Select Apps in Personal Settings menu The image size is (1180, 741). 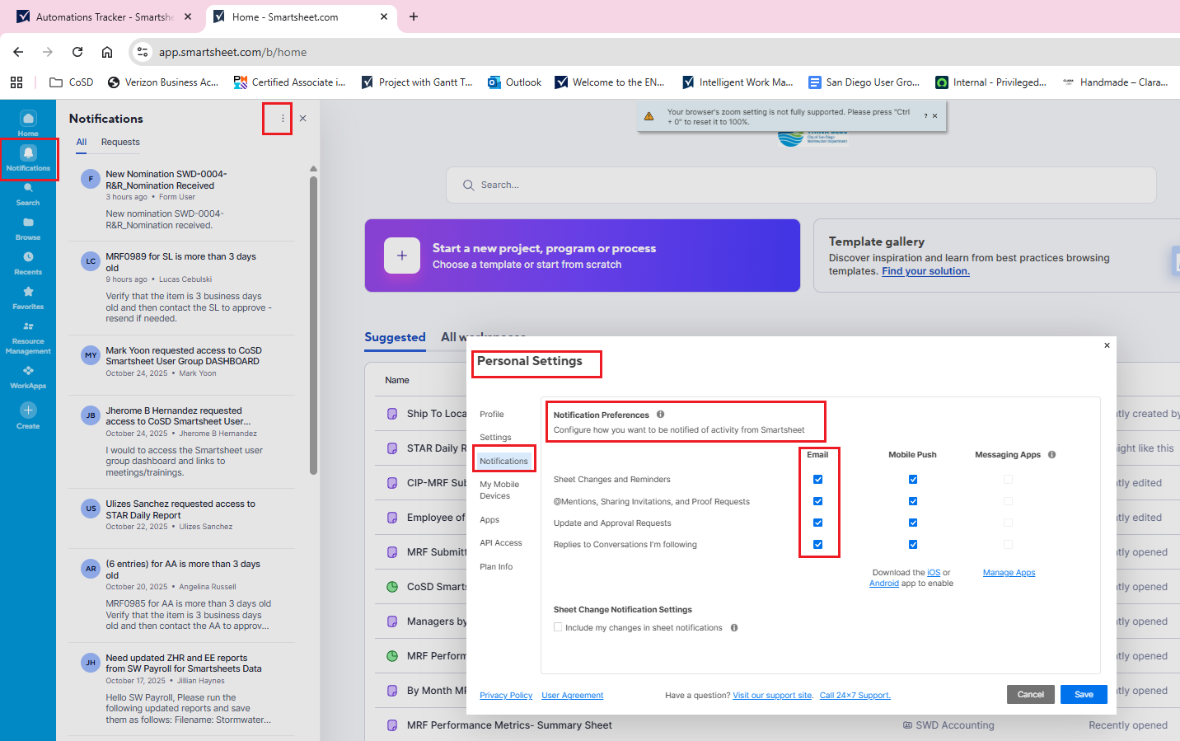(x=489, y=519)
